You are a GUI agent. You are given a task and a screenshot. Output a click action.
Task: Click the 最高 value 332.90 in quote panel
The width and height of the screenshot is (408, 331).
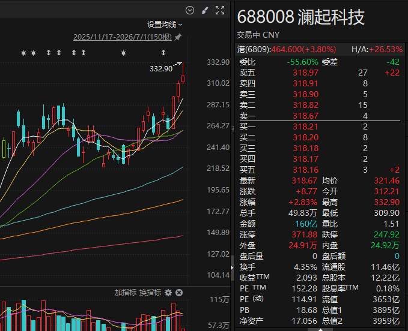[386, 202]
